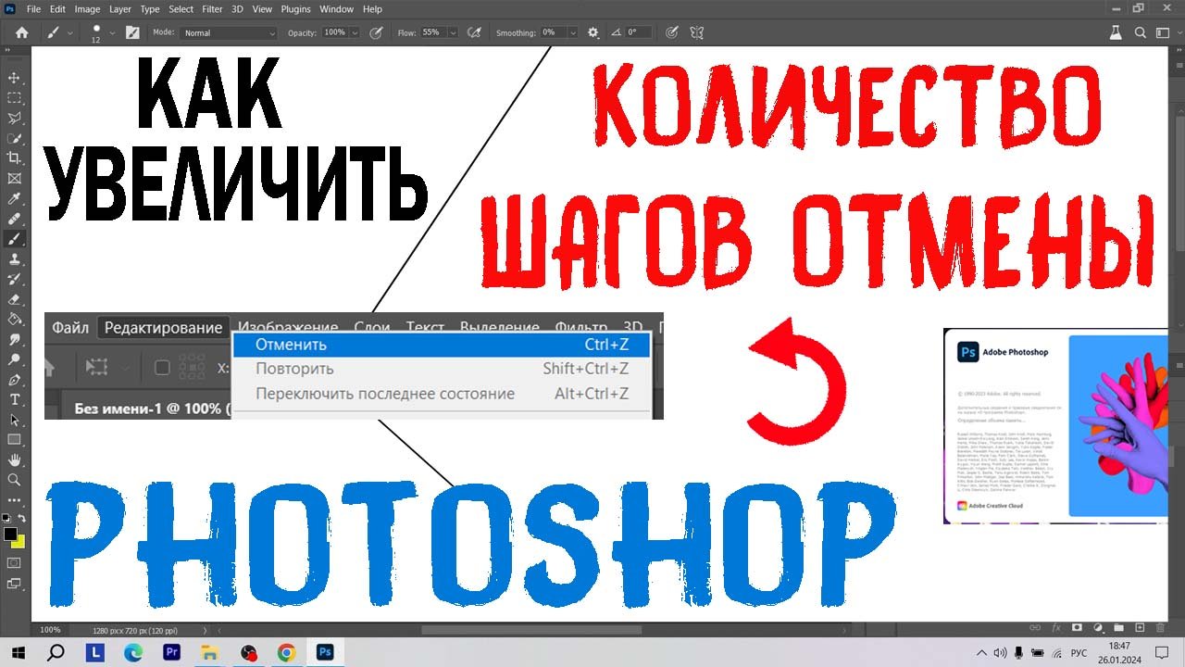Viewport: 1185px width, 667px height.
Task: Select the Spot Healing Brush tool
Action: pos(14,220)
